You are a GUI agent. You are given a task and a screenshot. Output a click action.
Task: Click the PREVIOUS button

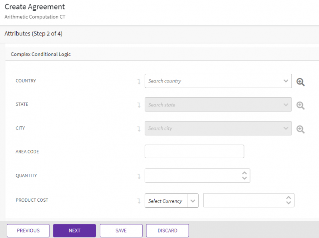click(x=28, y=230)
